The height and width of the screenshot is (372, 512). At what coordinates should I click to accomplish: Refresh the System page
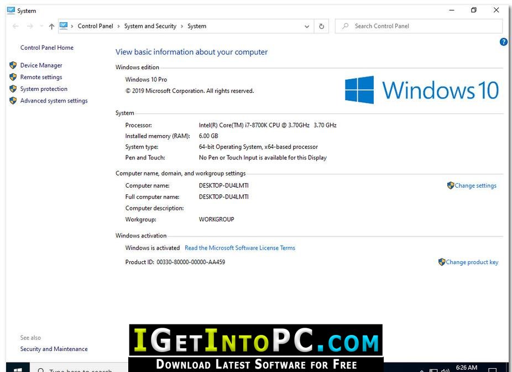[x=322, y=27]
